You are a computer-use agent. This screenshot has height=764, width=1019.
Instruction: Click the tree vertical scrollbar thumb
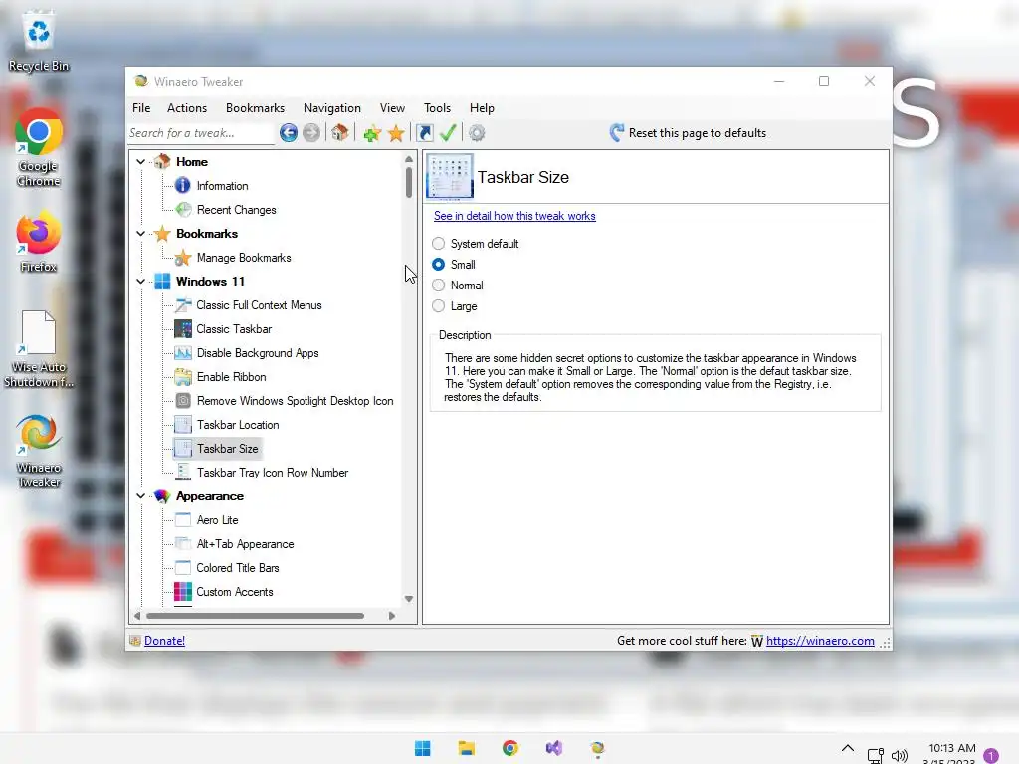tap(409, 183)
